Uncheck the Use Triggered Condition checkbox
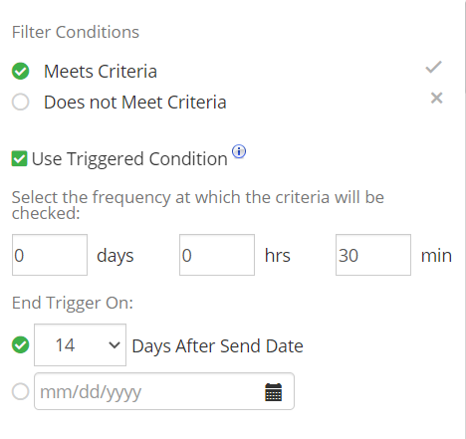 [x=19, y=158]
